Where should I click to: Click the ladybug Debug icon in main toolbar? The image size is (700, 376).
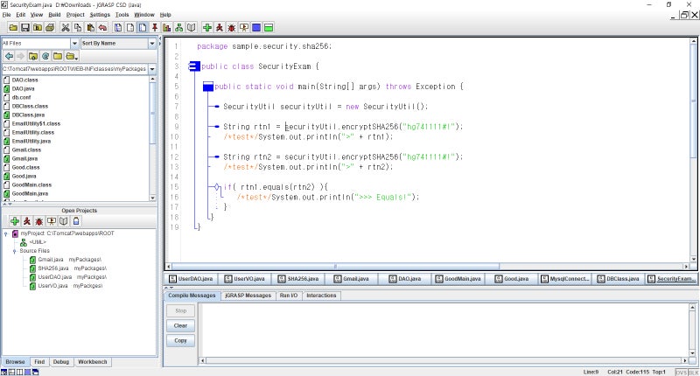point(232,27)
